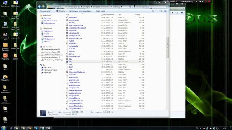Open the Windows Start button

click(x=4, y=128)
